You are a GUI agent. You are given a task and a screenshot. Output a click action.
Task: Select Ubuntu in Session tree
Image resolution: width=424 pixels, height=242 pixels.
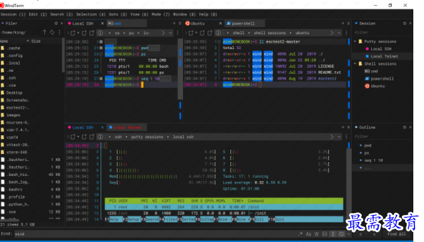(x=377, y=86)
